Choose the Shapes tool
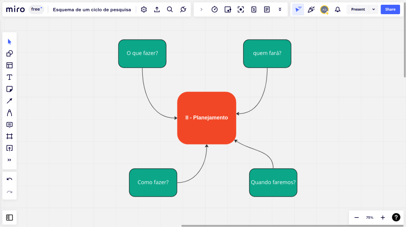The width and height of the screenshot is (406, 227). tap(10, 54)
